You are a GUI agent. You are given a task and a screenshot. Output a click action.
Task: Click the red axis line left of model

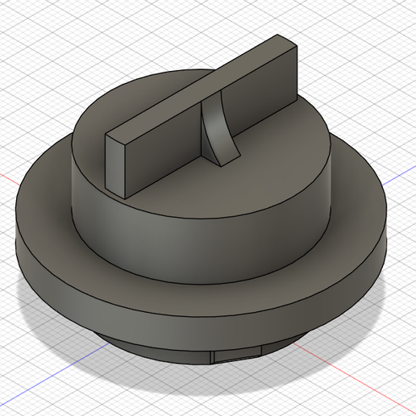click(x=10, y=179)
